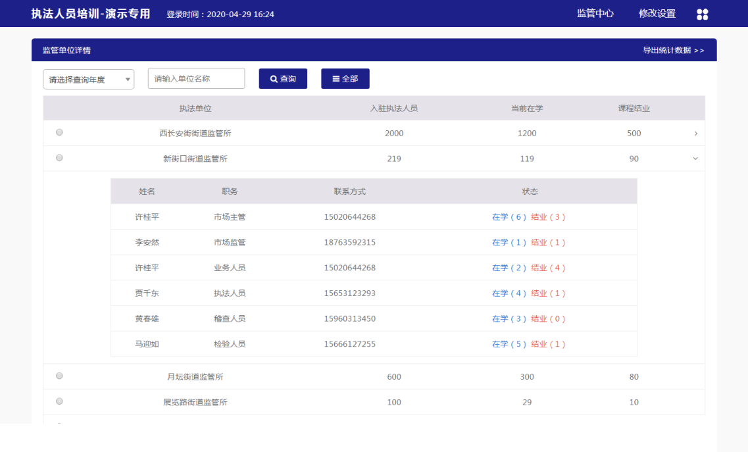Open the 请选择查询年度 year dropdown
The image size is (748, 452).
(x=88, y=79)
